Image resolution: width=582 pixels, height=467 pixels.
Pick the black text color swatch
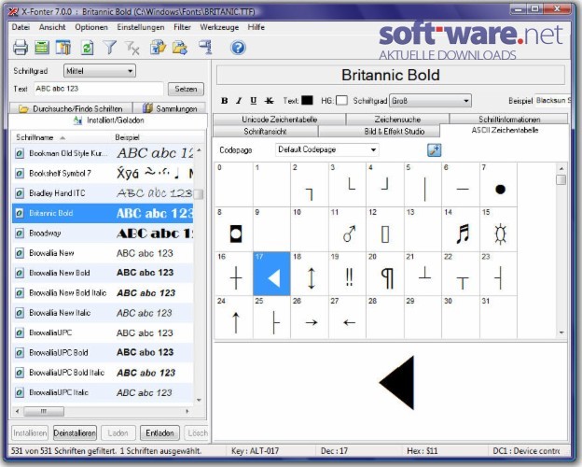(x=307, y=100)
